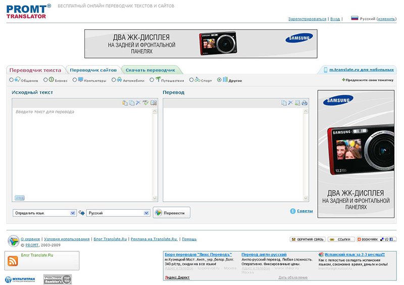This screenshot has width=404, height=285.
Task: Click the swap languages arrow icon
Action: (82, 213)
